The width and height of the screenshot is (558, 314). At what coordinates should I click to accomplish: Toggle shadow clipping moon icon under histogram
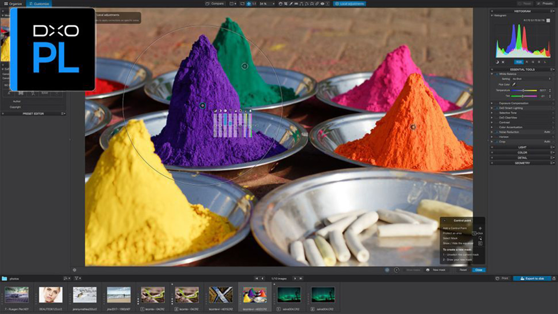(497, 62)
